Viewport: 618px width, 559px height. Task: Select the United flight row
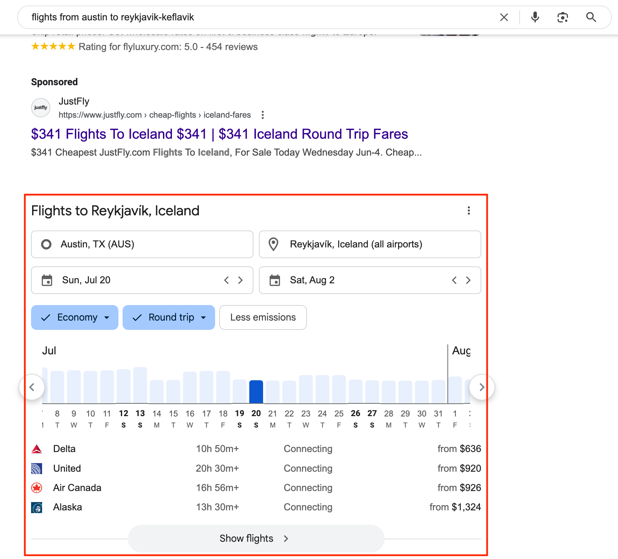point(256,469)
